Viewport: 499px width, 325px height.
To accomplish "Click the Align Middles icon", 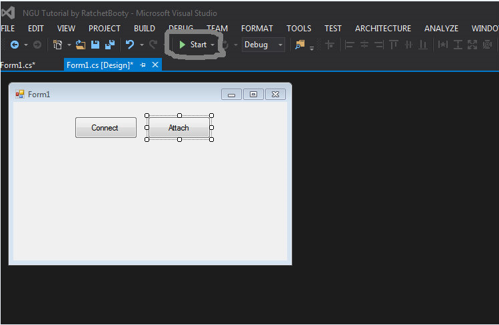I will [408, 45].
